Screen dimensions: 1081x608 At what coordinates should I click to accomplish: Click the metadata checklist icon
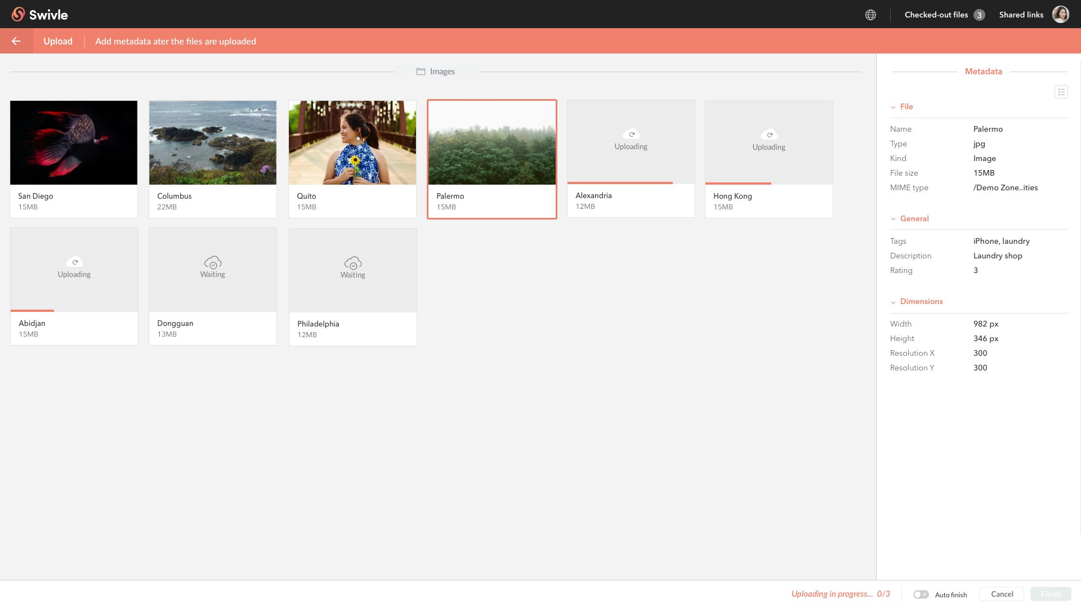click(1061, 92)
